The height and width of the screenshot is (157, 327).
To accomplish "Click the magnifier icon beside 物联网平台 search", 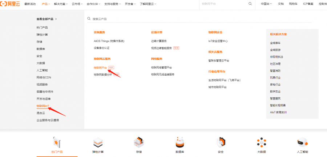I will click(250, 4).
